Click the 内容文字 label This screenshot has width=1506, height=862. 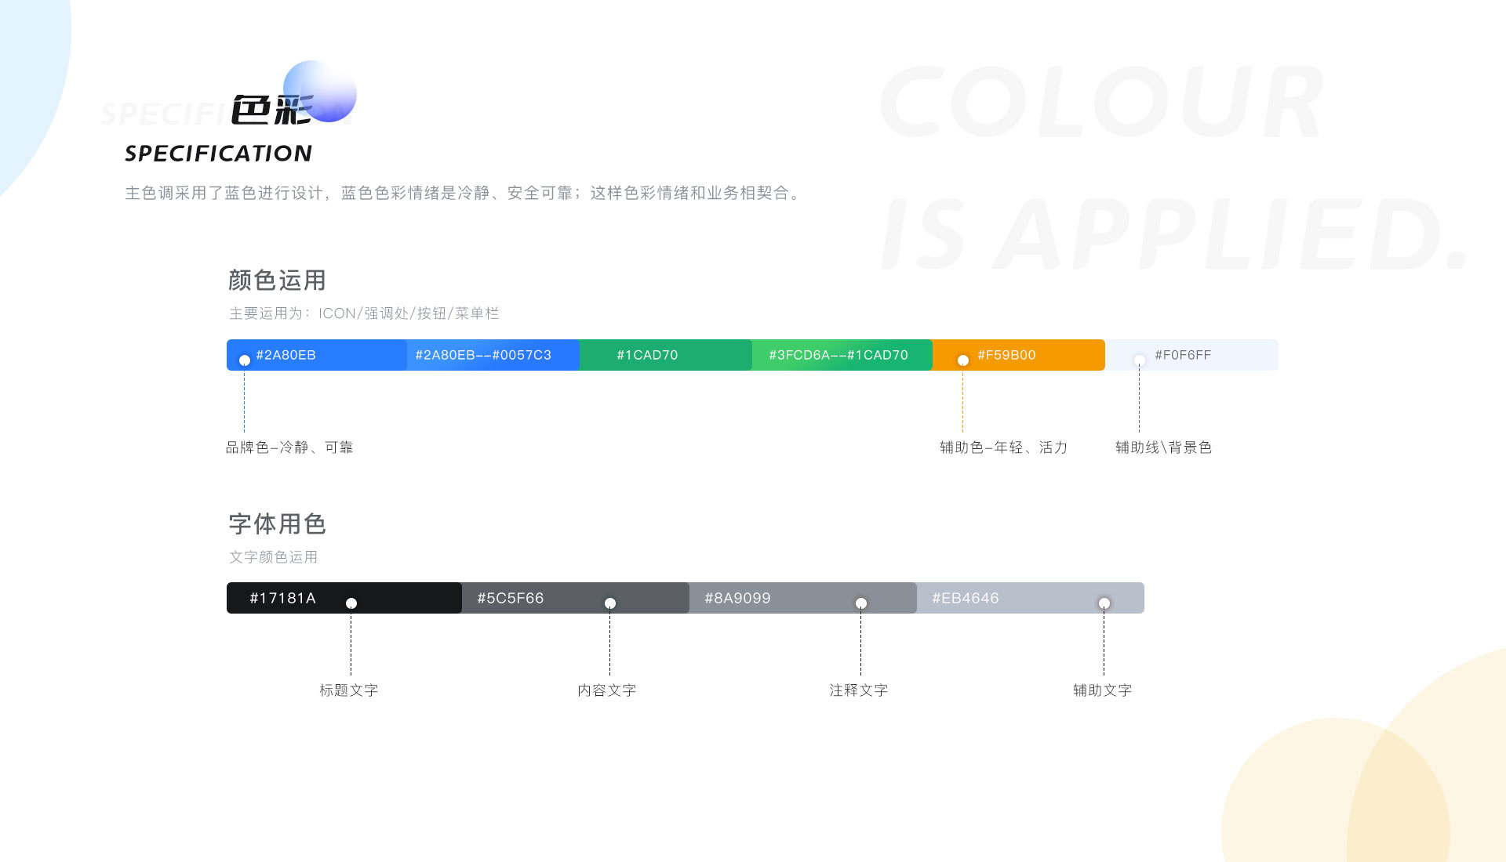tap(607, 690)
